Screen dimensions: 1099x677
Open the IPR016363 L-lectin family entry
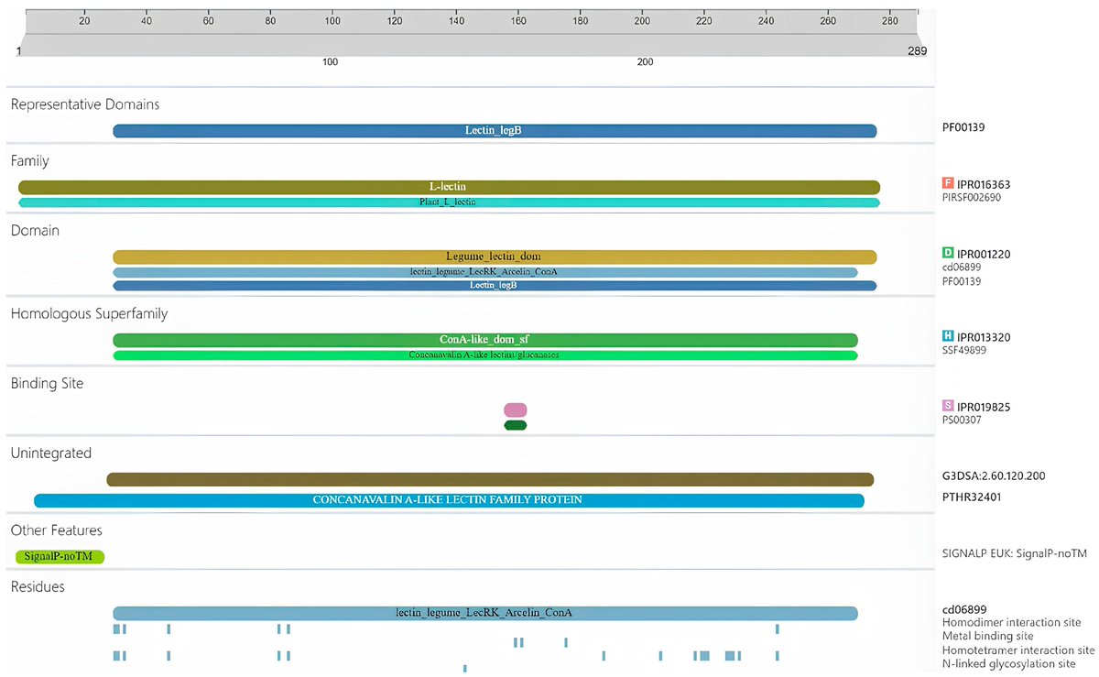point(983,183)
